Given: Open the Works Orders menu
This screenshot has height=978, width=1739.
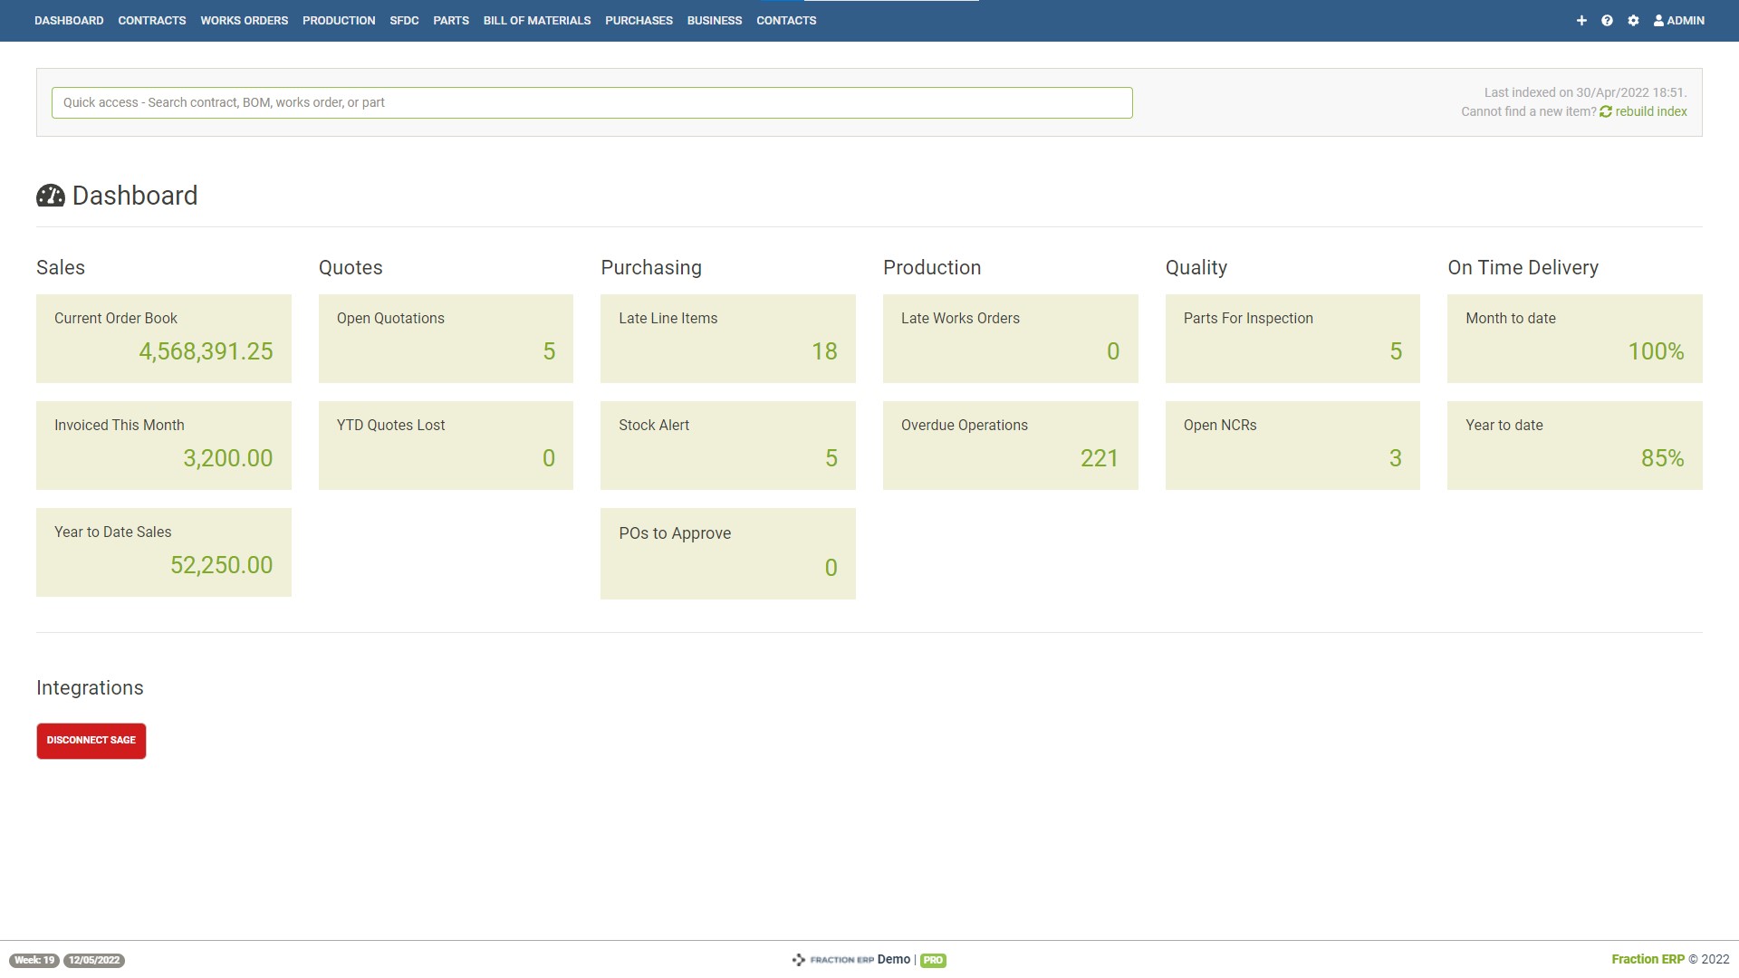Looking at the screenshot, I should click(244, 20).
